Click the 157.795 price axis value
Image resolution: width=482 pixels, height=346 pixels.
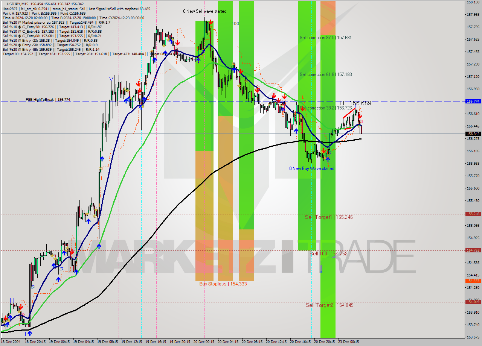473,27
